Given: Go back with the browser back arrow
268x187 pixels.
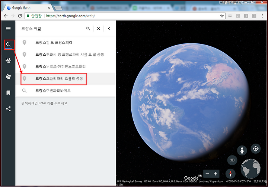Looking at the screenshot, I should (x=6, y=16).
